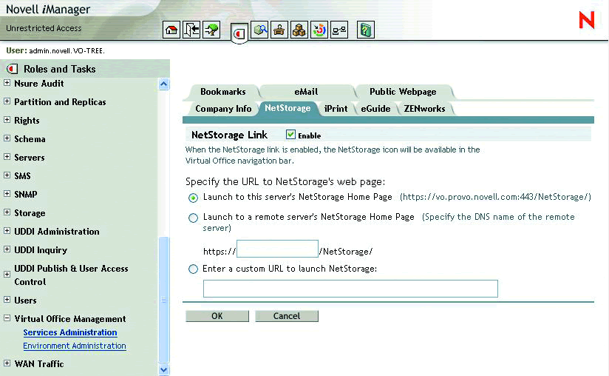
Task: Open the connected computers toolbar icon
Action: pyautogui.click(x=339, y=30)
